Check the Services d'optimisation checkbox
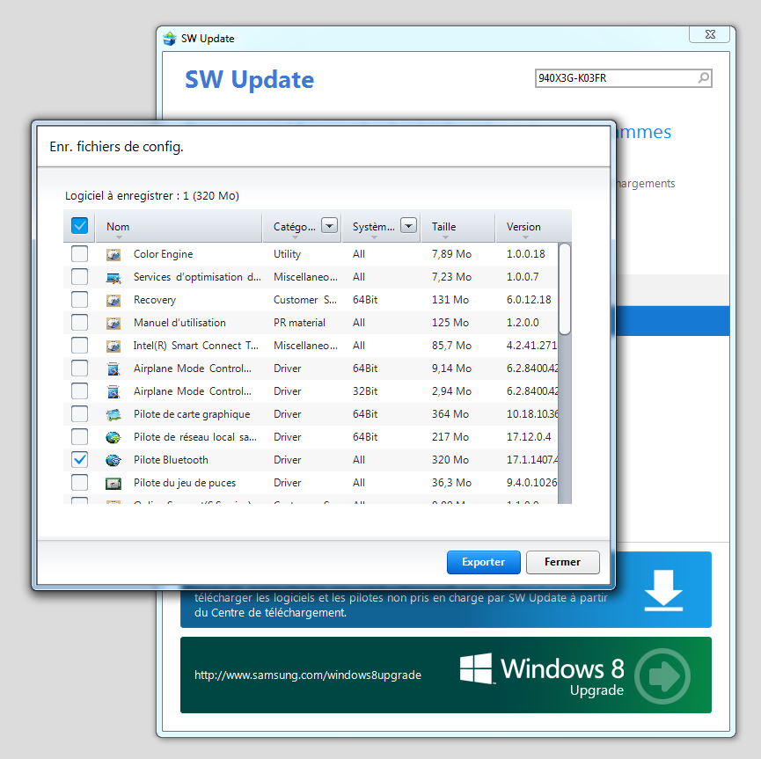Screen dimensions: 761x759 (79, 277)
